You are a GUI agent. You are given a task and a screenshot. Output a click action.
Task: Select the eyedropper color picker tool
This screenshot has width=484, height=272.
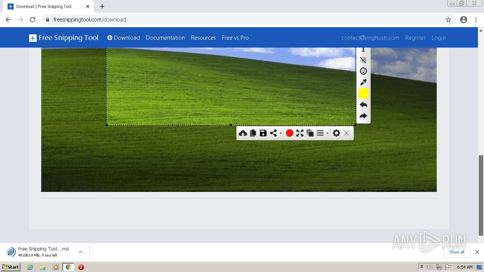(363, 82)
